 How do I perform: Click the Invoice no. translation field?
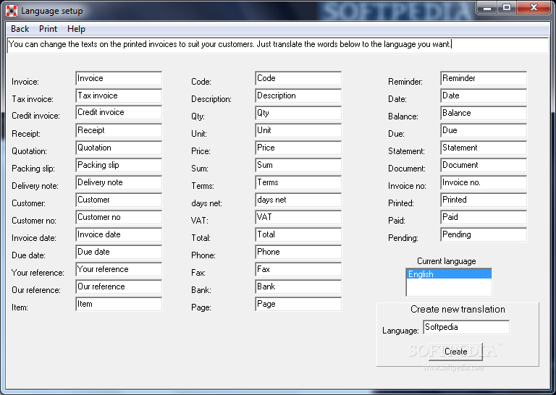(484, 182)
